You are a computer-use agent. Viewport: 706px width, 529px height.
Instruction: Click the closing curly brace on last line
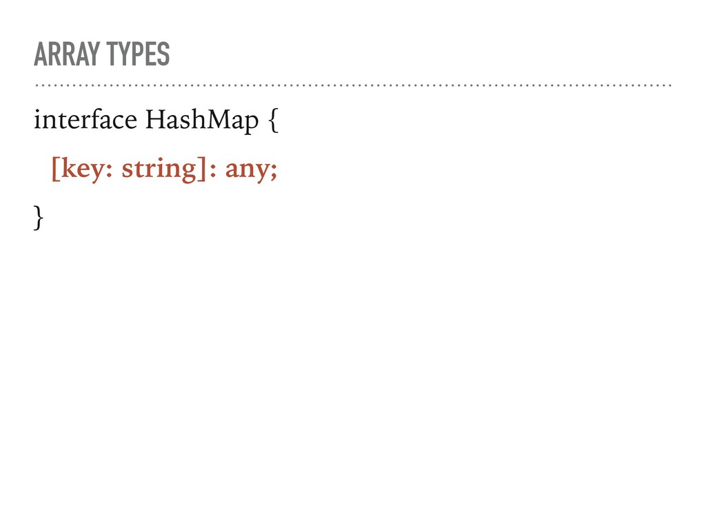point(39,218)
